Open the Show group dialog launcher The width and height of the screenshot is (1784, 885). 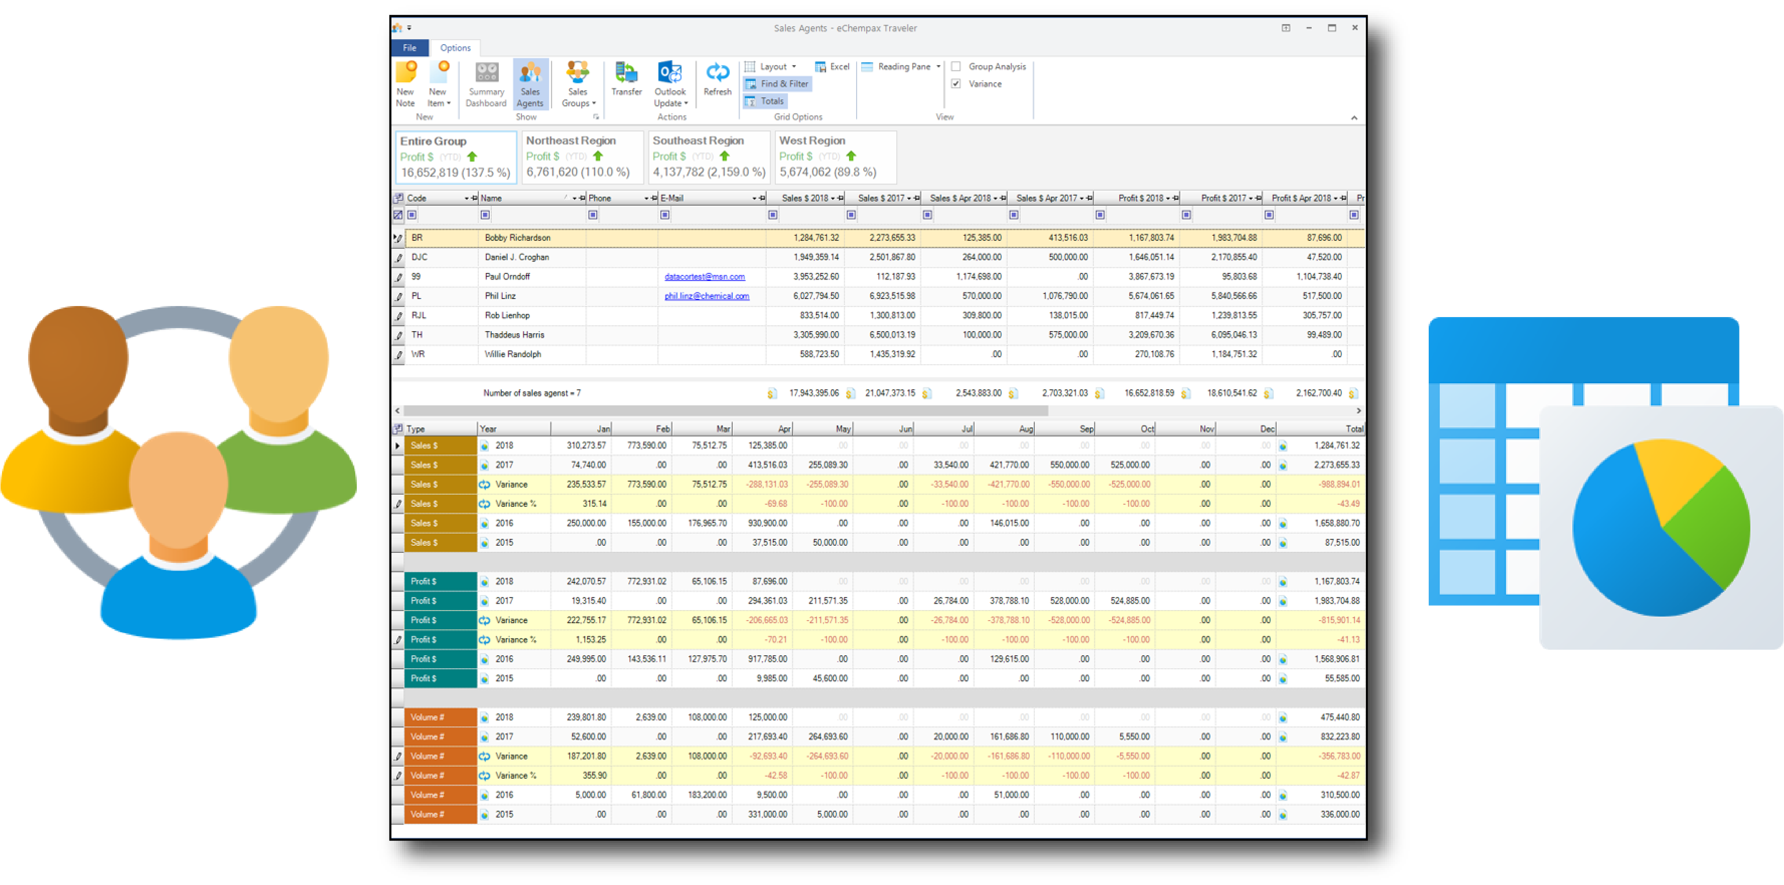click(x=596, y=117)
